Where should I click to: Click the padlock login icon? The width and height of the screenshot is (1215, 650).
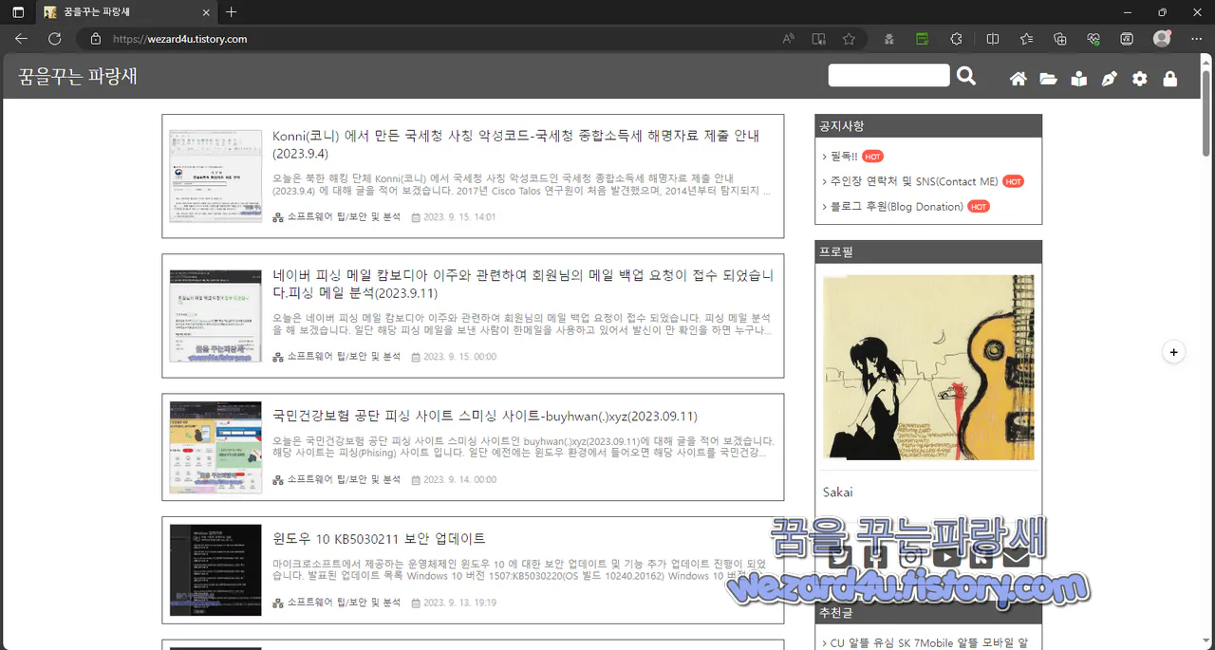point(1169,79)
